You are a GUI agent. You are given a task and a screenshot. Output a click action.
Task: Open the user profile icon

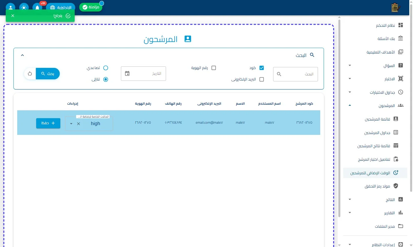pyautogui.click(x=11, y=7)
